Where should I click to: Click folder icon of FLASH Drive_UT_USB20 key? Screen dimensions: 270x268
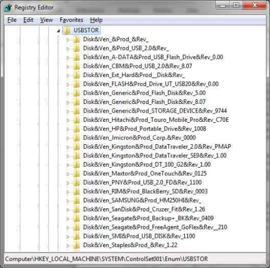[x=76, y=84]
